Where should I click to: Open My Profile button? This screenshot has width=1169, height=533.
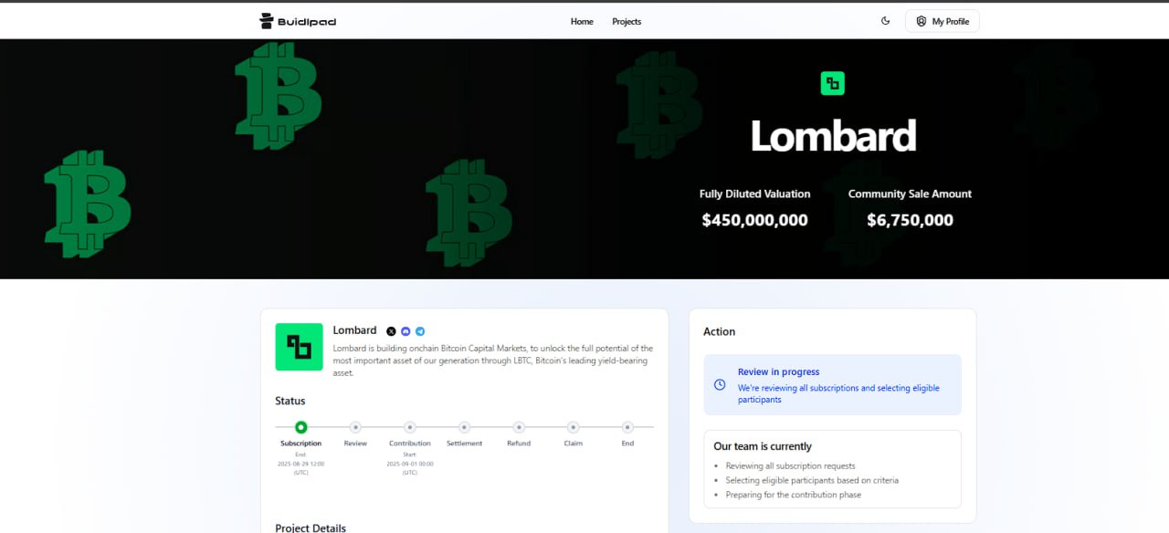point(942,21)
